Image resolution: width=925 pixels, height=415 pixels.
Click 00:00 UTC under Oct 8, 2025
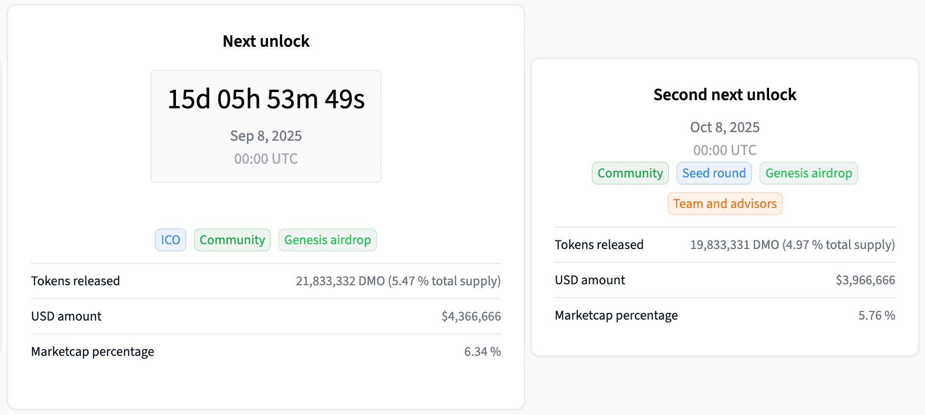[x=725, y=150]
